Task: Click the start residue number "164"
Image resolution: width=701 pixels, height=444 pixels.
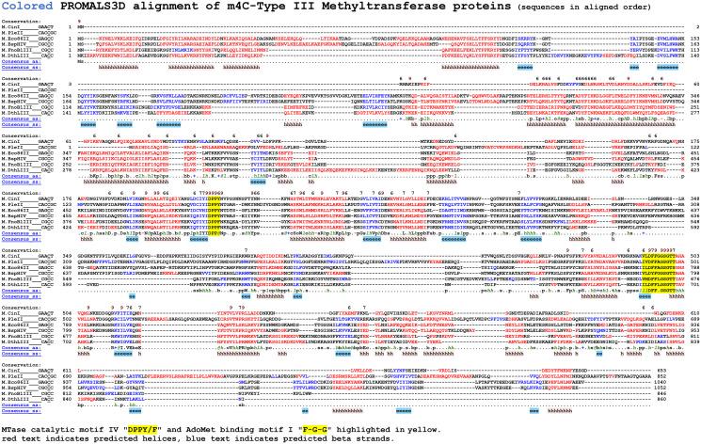Action: coord(67,102)
